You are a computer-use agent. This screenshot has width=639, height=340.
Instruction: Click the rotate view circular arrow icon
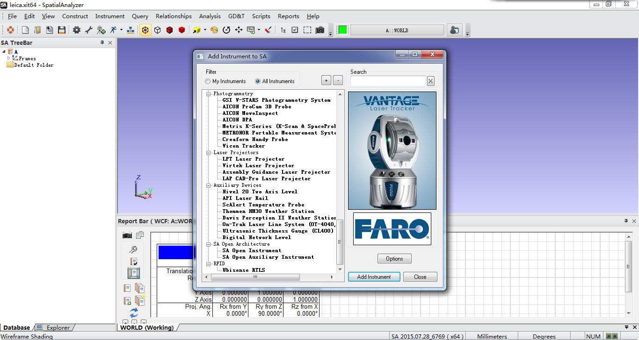(226, 30)
